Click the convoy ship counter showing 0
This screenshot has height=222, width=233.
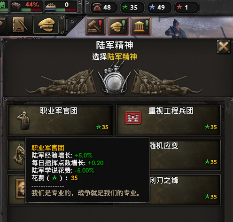point(61,6)
